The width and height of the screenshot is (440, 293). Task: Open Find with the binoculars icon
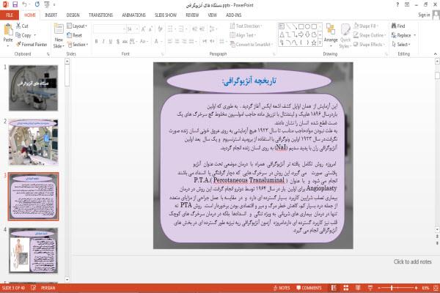click(398, 26)
